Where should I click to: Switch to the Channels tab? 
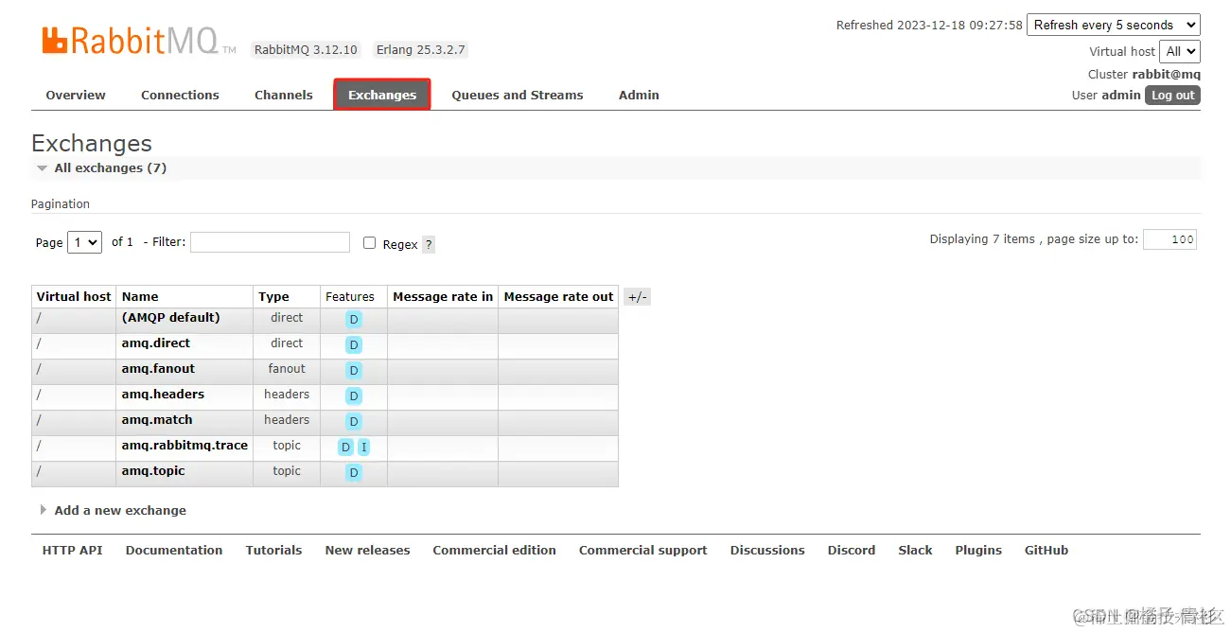point(284,95)
